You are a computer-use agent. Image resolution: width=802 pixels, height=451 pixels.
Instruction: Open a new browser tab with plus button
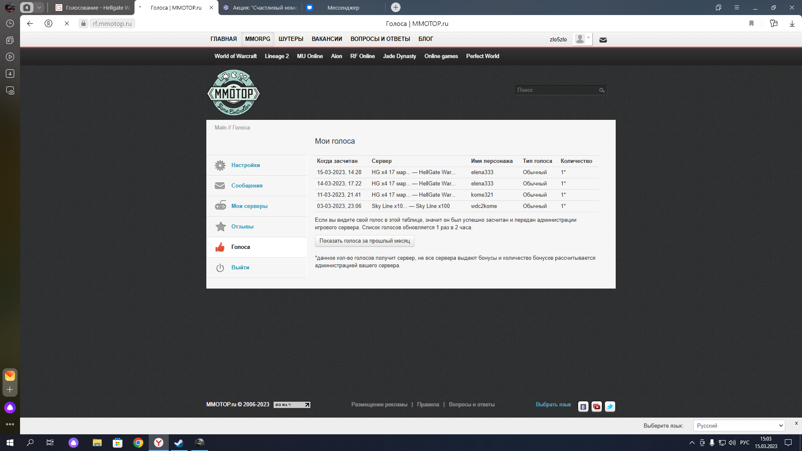pyautogui.click(x=396, y=7)
